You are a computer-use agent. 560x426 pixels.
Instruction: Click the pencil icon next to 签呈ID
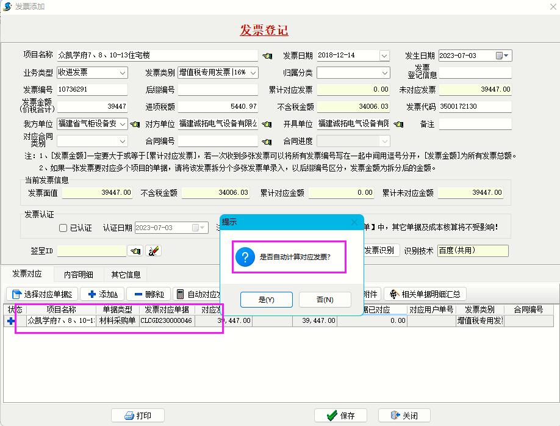[153, 251]
